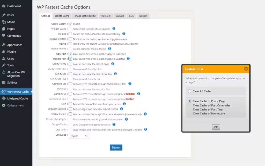265x166 pixels.
Task: Click the Posts pin icon
Action: pos(4,15)
